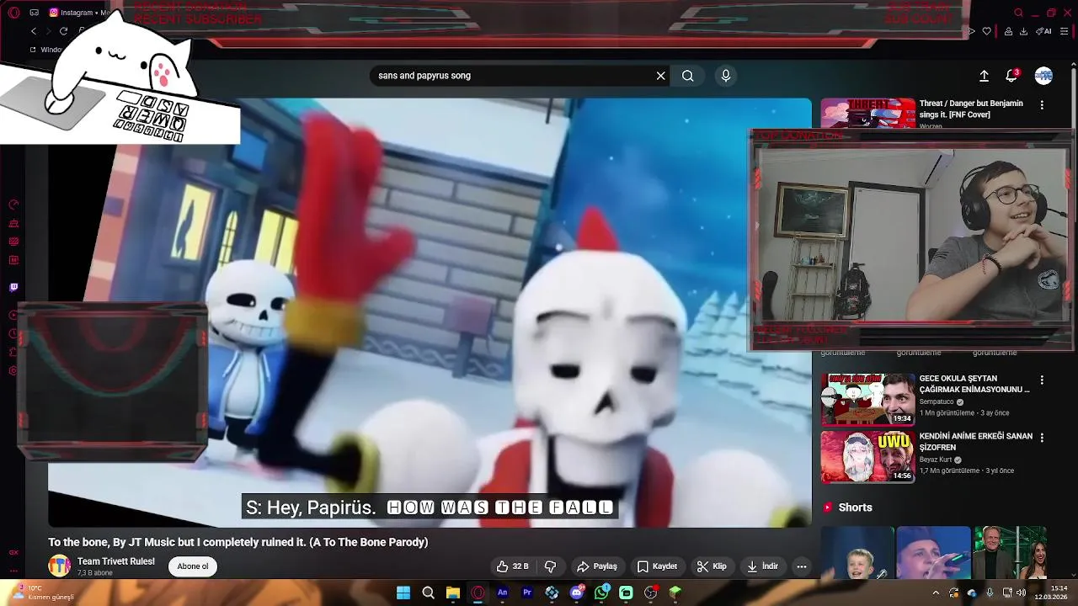Click the Paylaş share button

point(597,566)
